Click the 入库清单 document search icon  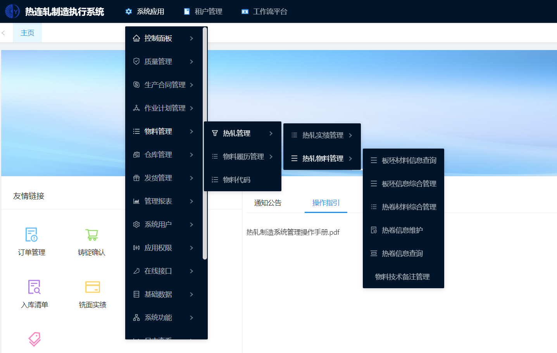point(34,287)
